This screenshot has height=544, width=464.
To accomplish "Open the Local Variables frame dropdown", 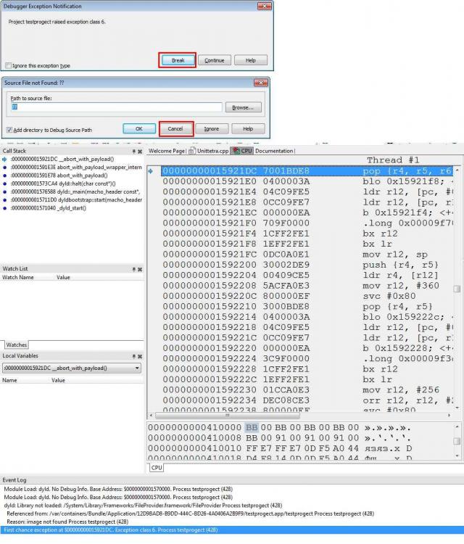I will (137, 368).
